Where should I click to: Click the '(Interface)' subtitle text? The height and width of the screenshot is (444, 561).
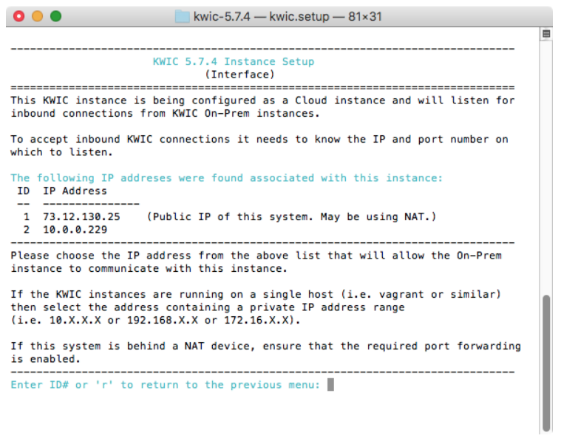tap(240, 75)
